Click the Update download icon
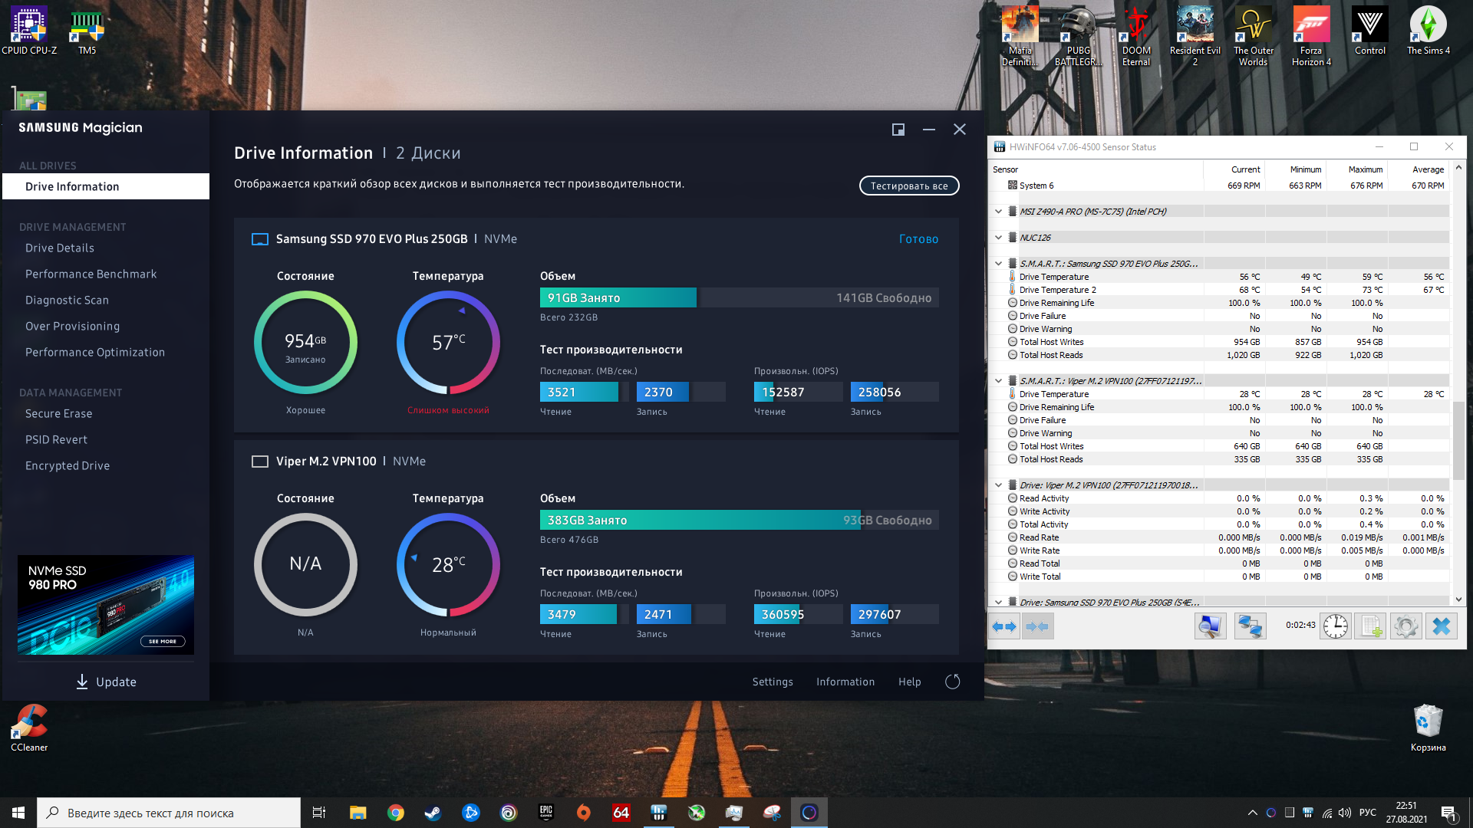 [x=82, y=682]
